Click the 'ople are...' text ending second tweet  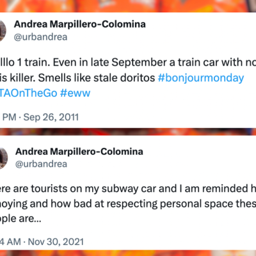pyautogui.click(x=20, y=219)
